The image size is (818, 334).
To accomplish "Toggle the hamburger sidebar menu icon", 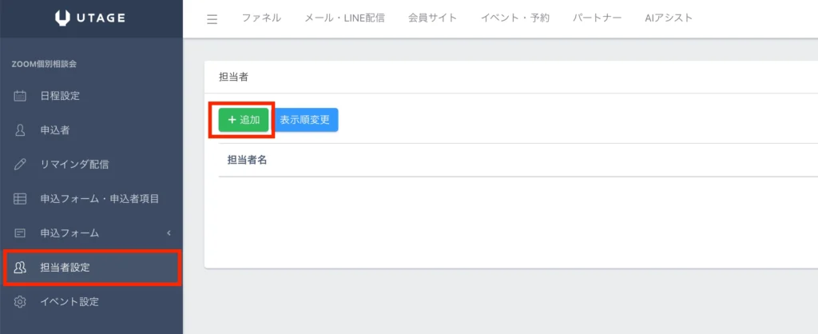I will click(x=212, y=19).
